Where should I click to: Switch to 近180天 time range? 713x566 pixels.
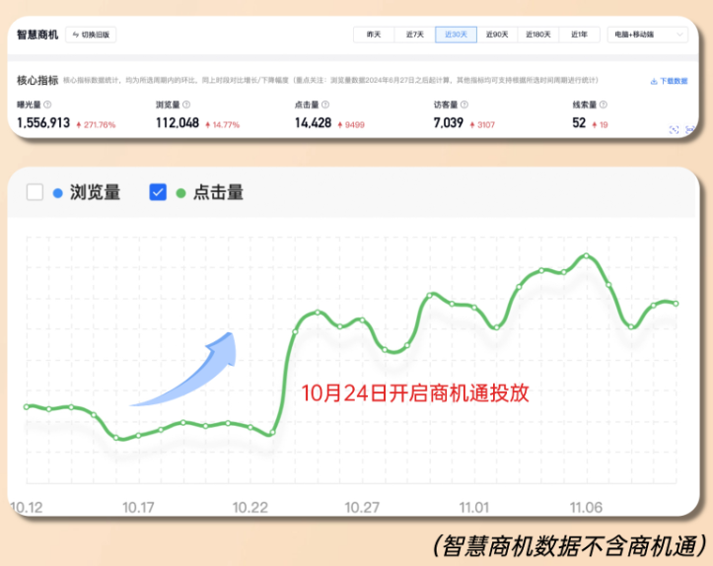[x=538, y=35]
